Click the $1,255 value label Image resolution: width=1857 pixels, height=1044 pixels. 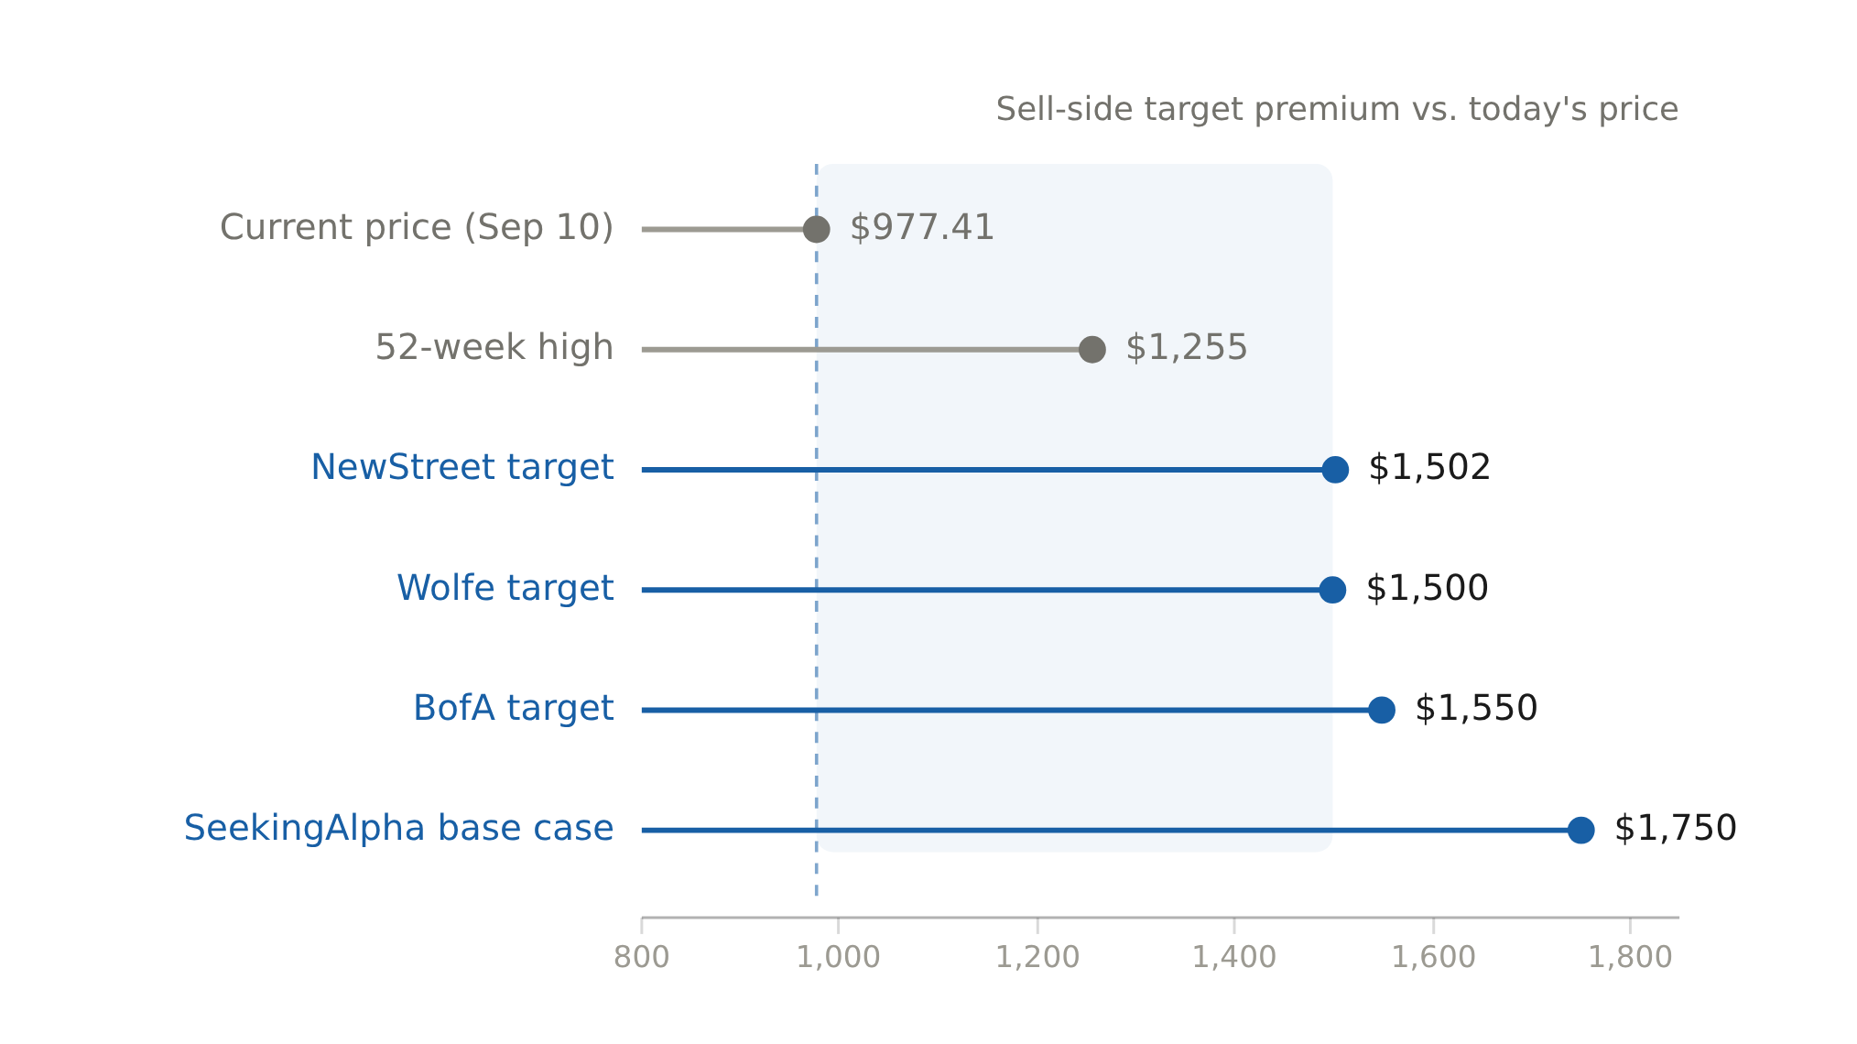pos(1187,348)
